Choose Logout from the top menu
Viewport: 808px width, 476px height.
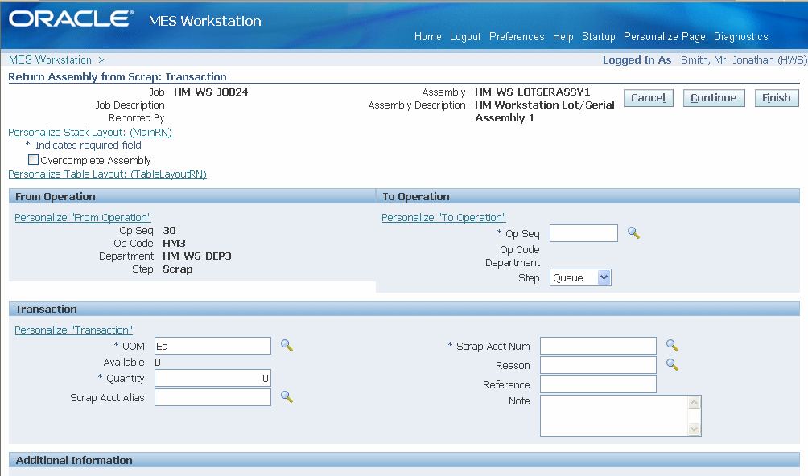(x=465, y=36)
